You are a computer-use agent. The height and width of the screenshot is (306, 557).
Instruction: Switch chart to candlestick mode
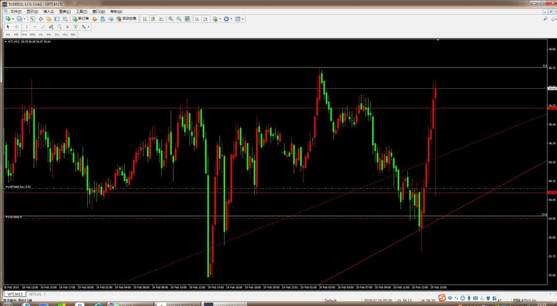(153, 19)
